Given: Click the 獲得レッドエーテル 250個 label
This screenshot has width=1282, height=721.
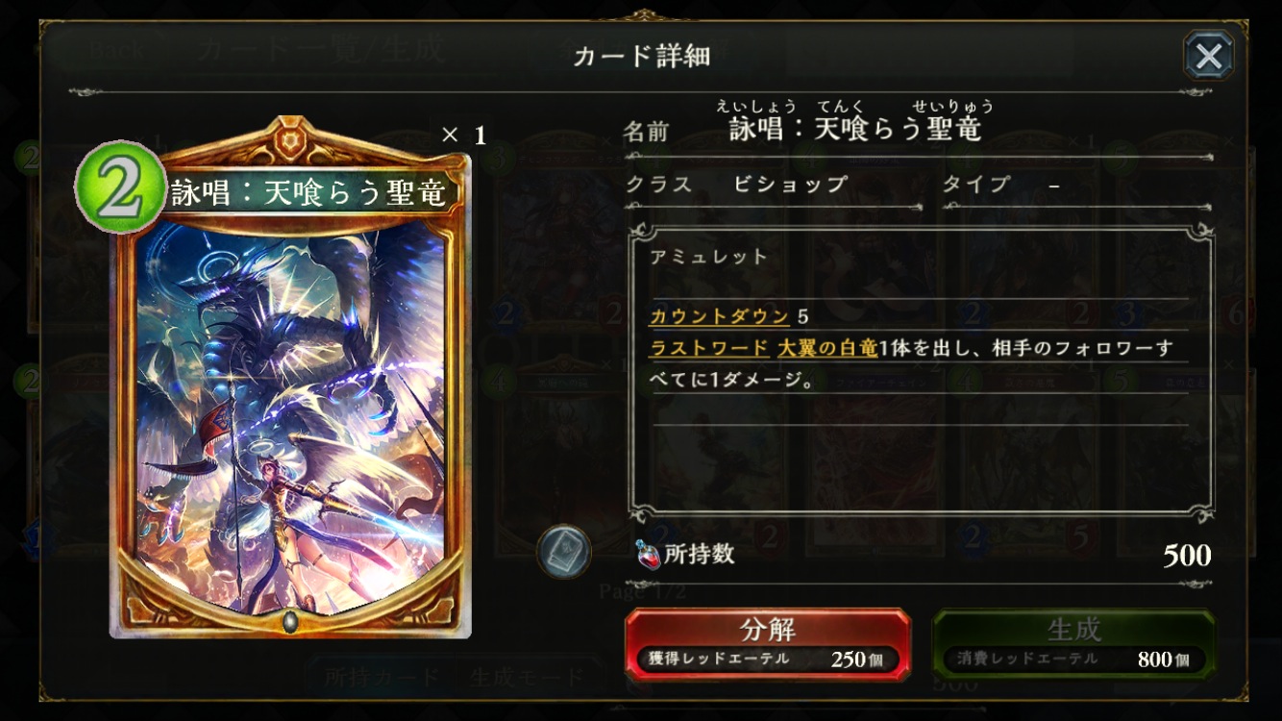Looking at the screenshot, I should coord(768,659).
